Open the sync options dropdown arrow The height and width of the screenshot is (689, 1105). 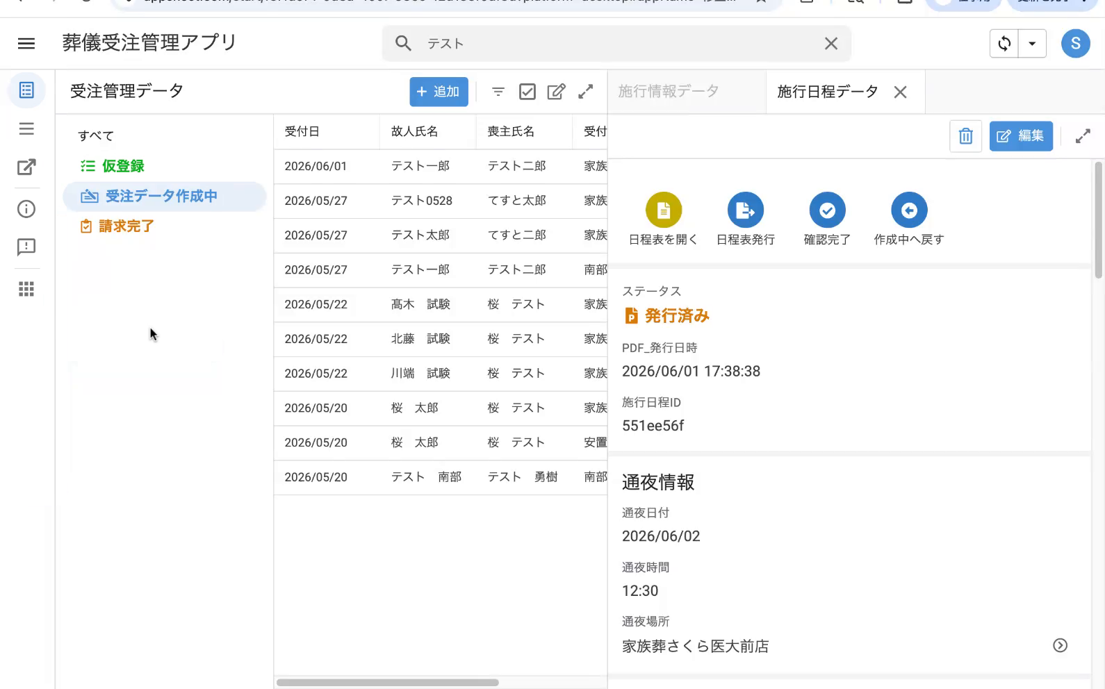[x=1032, y=44]
